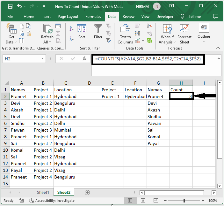
Task: Expand the Data Validation dropdown arrow
Action: click(x=143, y=41)
